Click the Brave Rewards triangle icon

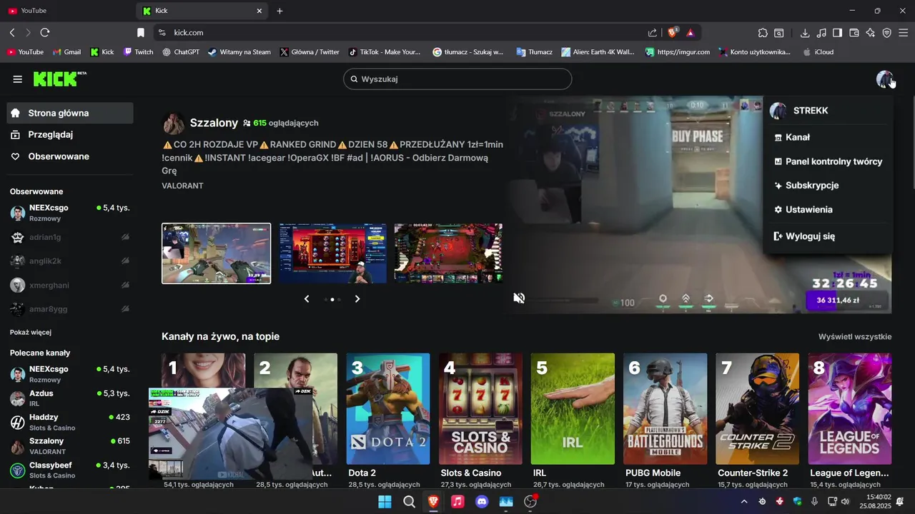(691, 33)
